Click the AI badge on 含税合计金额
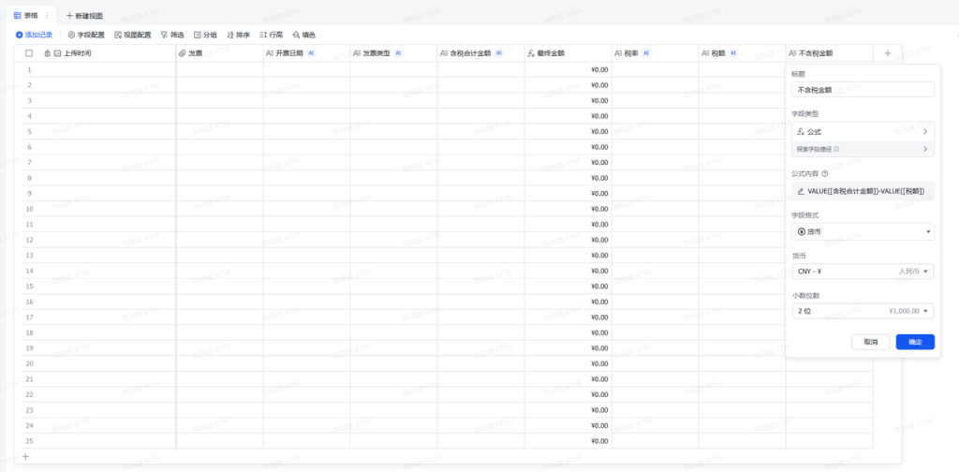 (x=498, y=53)
